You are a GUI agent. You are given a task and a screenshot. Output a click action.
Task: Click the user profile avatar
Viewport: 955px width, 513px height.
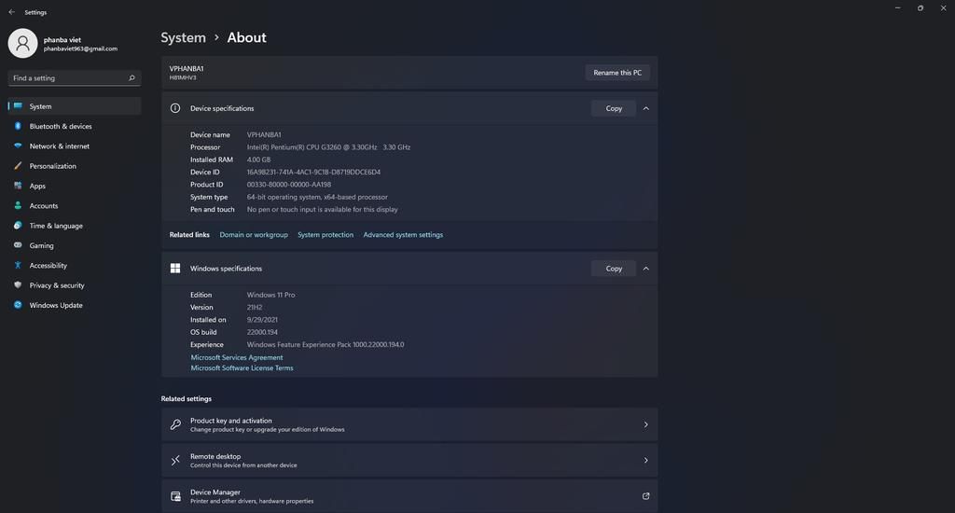click(23, 43)
